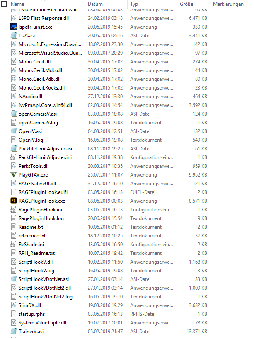Click the Readme.txt document icon

click(14, 227)
